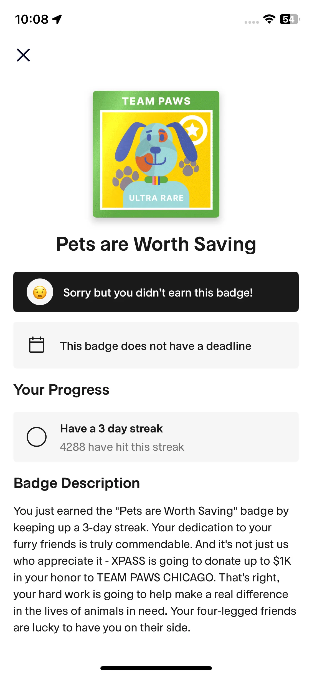This screenshot has height=677, width=312.
Task: Tap the 'Your Progress' heading
Action: (x=61, y=390)
